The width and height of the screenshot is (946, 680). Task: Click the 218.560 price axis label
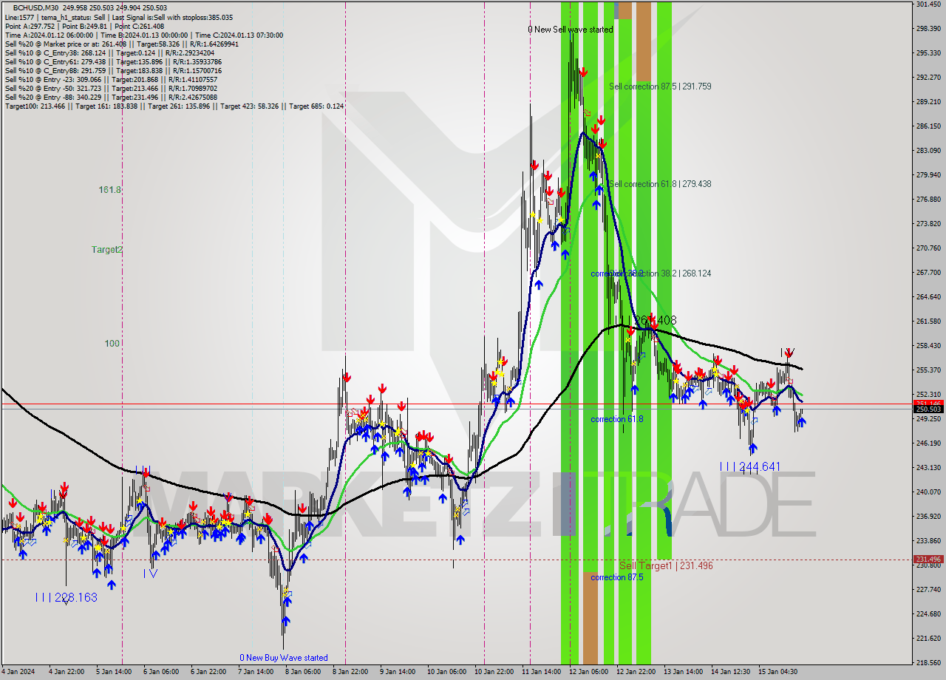coord(928,663)
